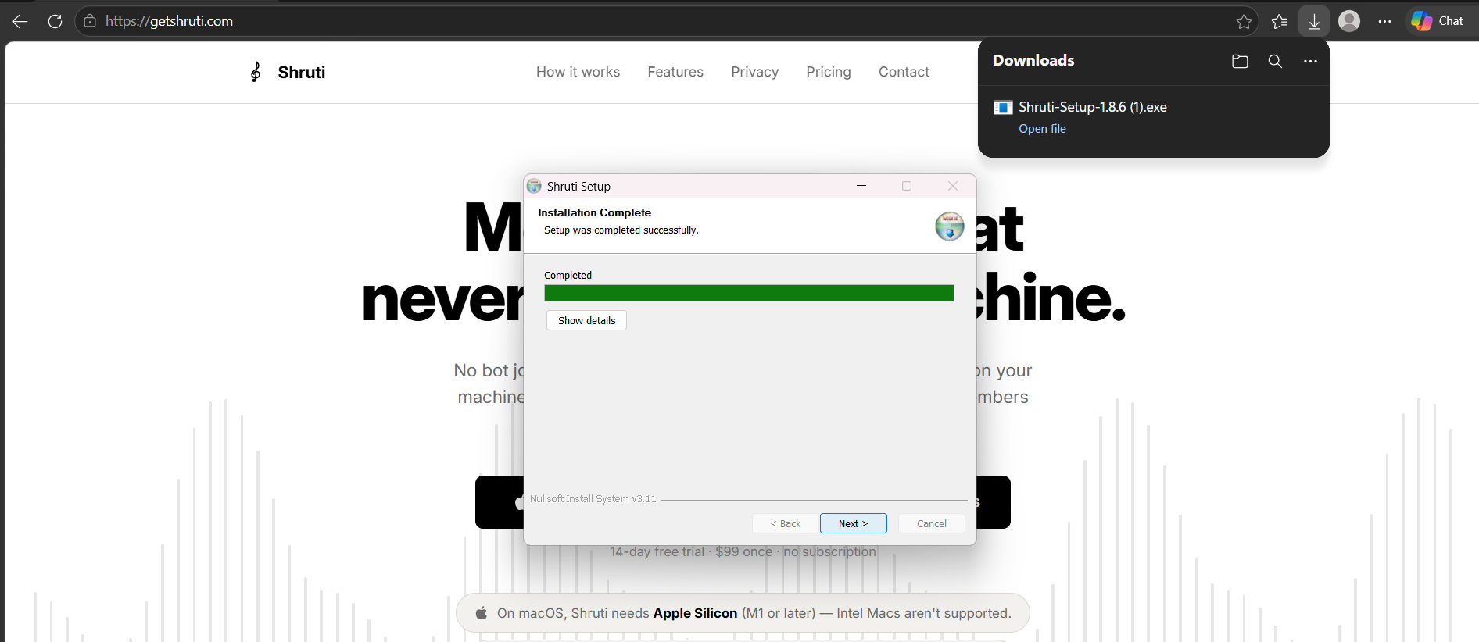Open Copilot Chat in the toolbar

point(1438,21)
